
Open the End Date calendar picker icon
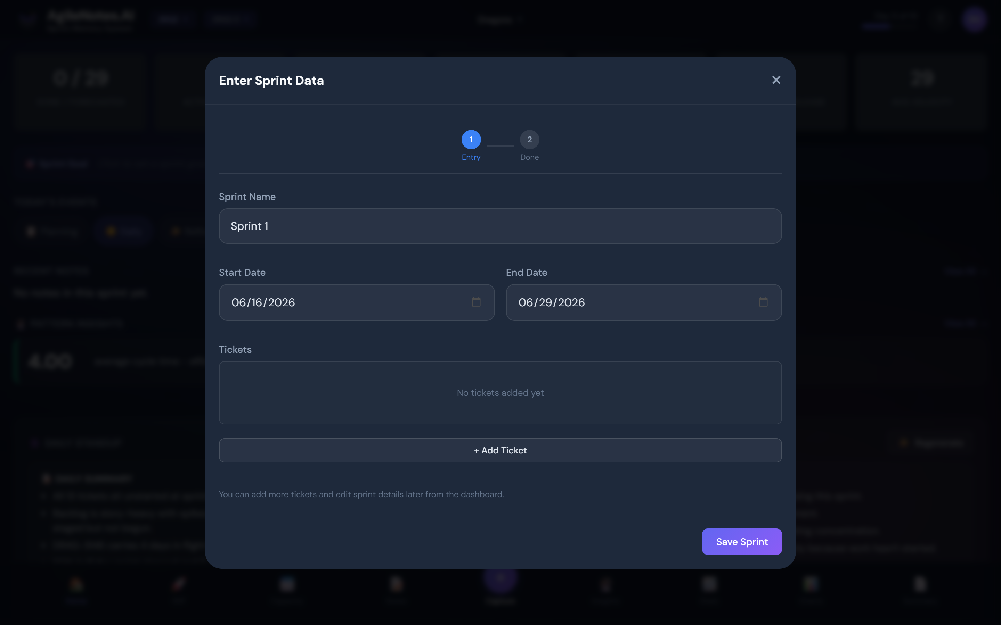[x=763, y=302]
